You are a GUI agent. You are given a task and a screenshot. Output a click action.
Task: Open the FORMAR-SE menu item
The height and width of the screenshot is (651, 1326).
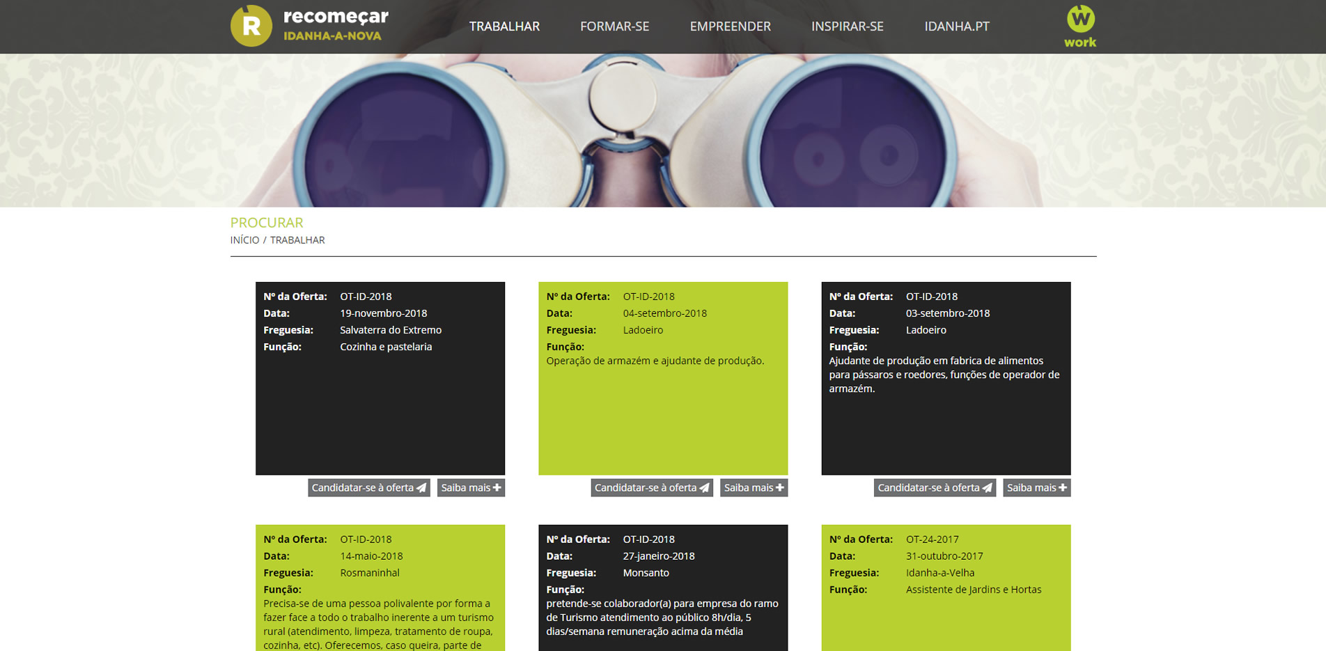tap(614, 26)
